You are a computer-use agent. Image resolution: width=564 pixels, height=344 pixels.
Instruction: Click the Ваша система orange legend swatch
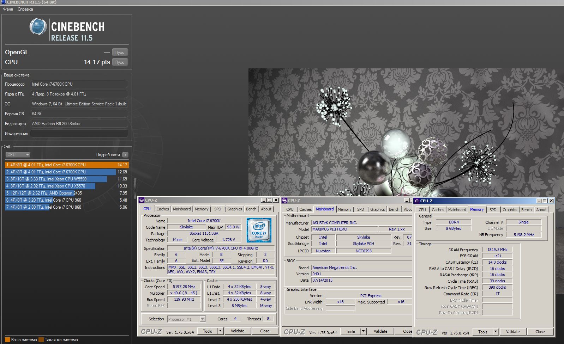tap(7, 340)
